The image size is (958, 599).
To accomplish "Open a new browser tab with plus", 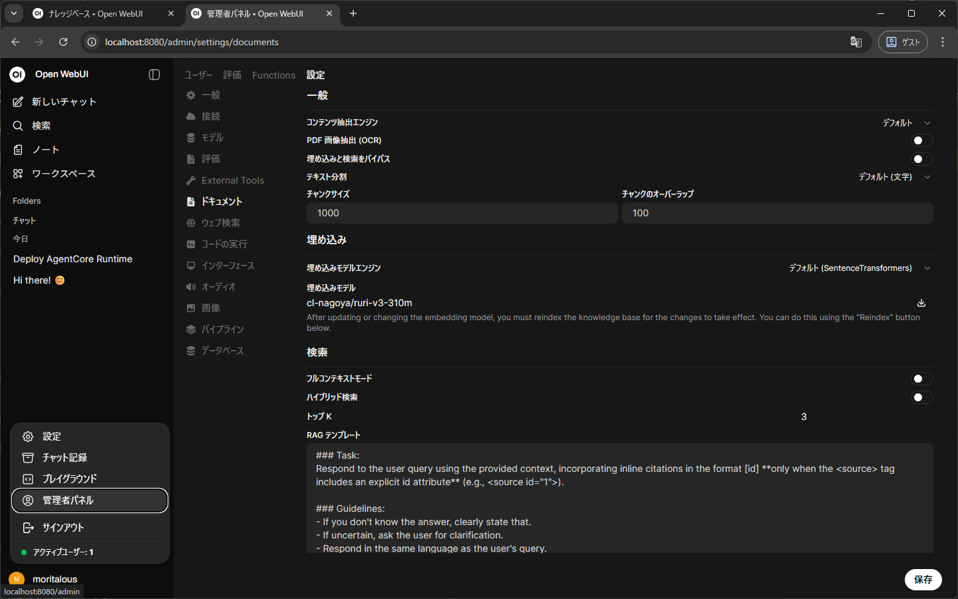I will pyautogui.click(x=353, y=13).
